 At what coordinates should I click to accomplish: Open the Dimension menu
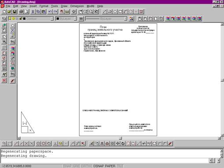pos(77,6)
